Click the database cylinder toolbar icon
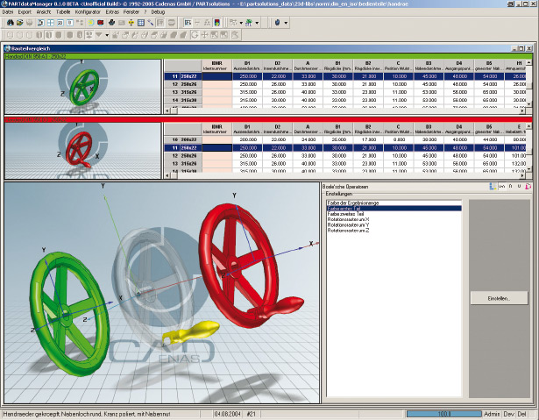539x420 pixels. pyautogui.click(x=172, y=22)
